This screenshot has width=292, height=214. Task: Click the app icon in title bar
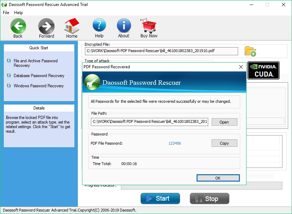[4, 5]
